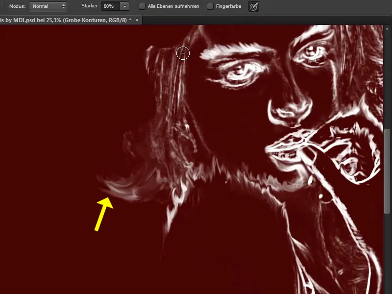Open the Modus dropdown set to Normal

pyautogui.click(x=48, y=6)
